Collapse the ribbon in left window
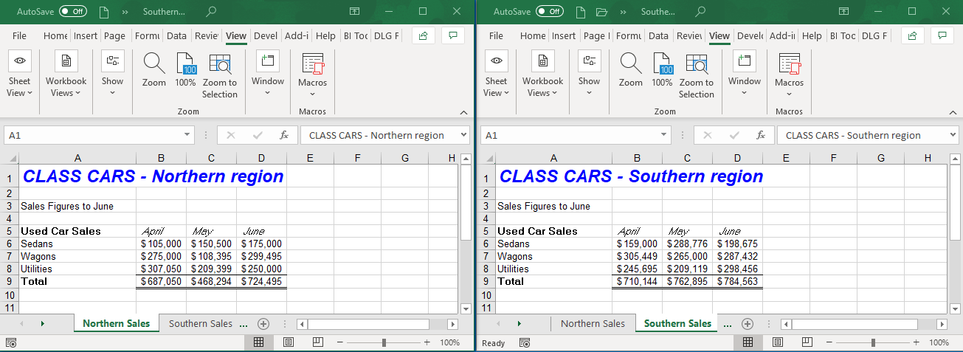 point(464,112)
